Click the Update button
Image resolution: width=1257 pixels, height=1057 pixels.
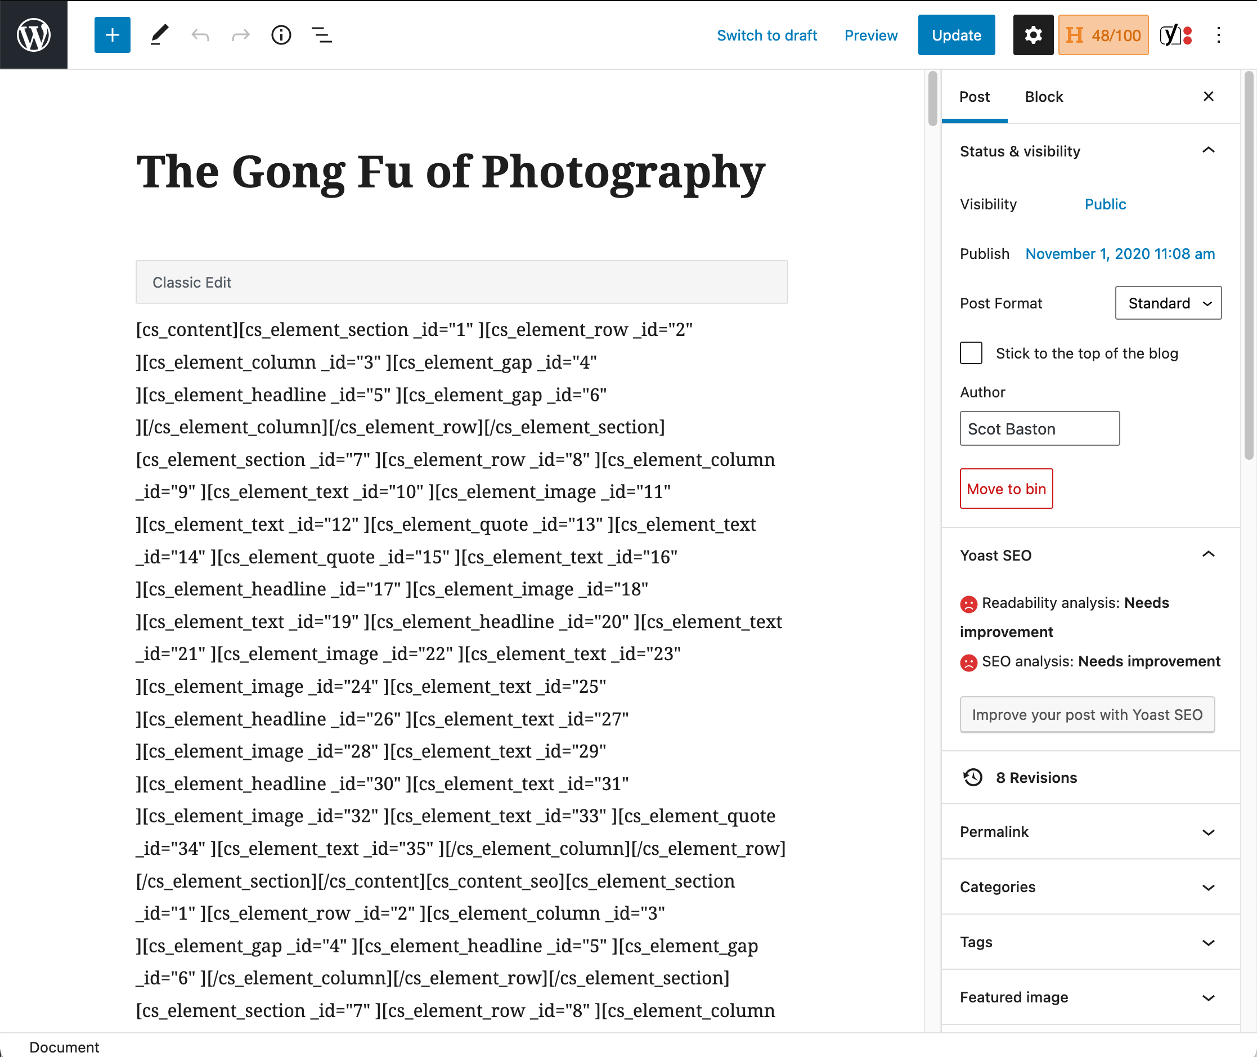tap(956, 35)
